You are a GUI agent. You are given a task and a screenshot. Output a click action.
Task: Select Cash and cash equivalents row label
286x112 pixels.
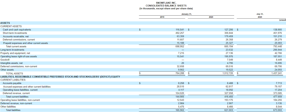point(17,29)
